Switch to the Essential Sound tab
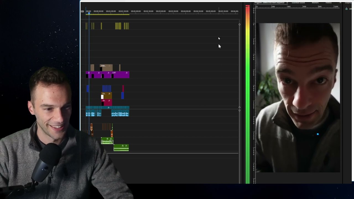Viewport: 354px width, 199px height. (x=298, y=3)
